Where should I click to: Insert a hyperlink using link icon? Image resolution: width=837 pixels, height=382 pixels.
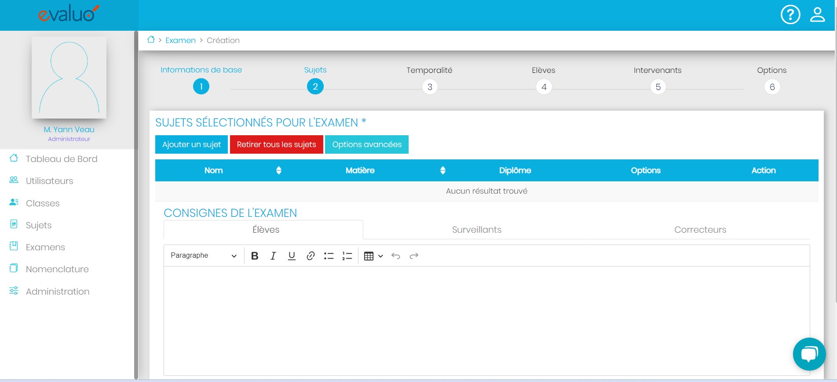coord(311,256)
